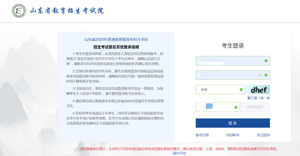Click the 36秒后重发 resend code button
The image size is (300, 156).
(x=255, y=107)
